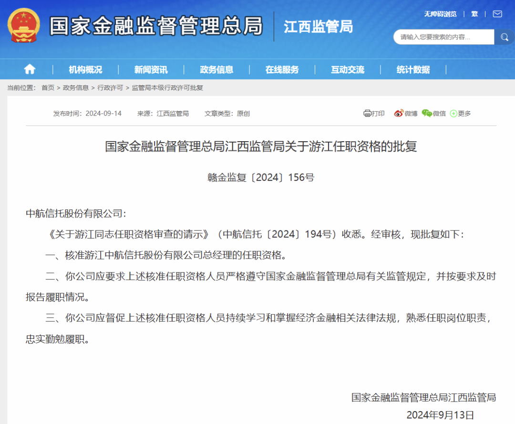The width and height of the screenshot is (515, 424).
Task: Click the 国家金融监督管理总局 header title
Action: point(156,26)
